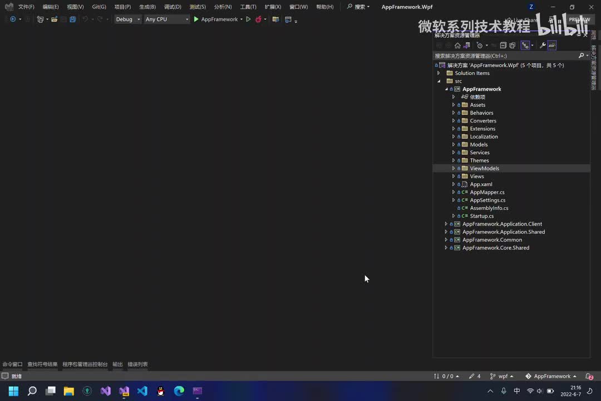The width and height of the screenshot is (601, 401).
Task: Select the Behaviors folder
Action: 481,113
